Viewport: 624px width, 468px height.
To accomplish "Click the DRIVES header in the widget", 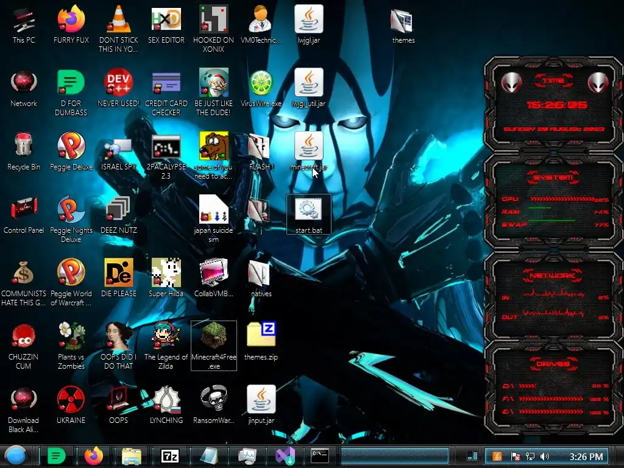I will [553, 364].
